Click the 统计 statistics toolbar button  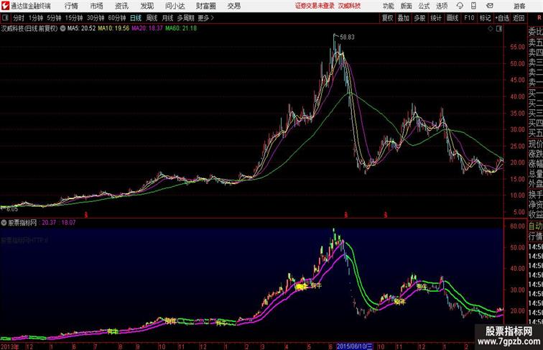[x=436, y=18]
